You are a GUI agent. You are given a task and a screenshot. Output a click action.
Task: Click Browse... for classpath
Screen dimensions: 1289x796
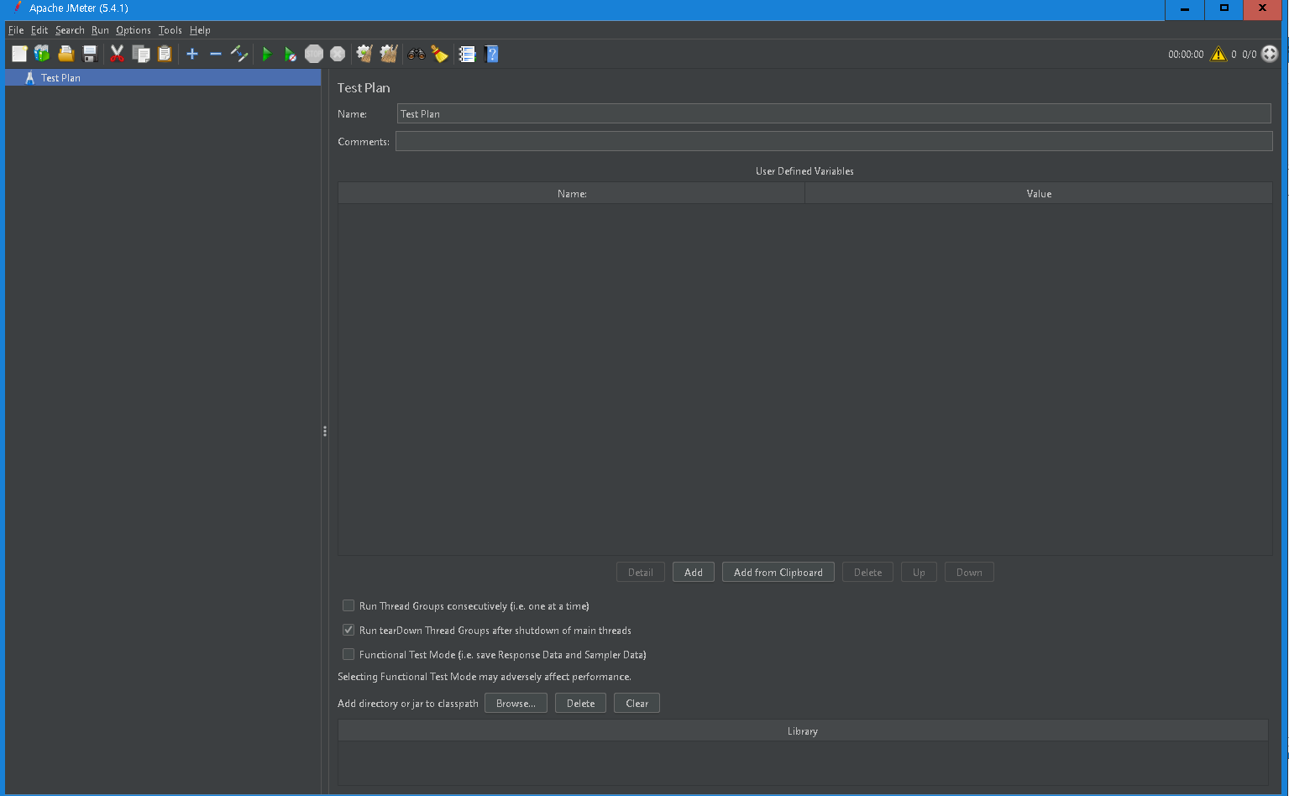pos(516,703)
